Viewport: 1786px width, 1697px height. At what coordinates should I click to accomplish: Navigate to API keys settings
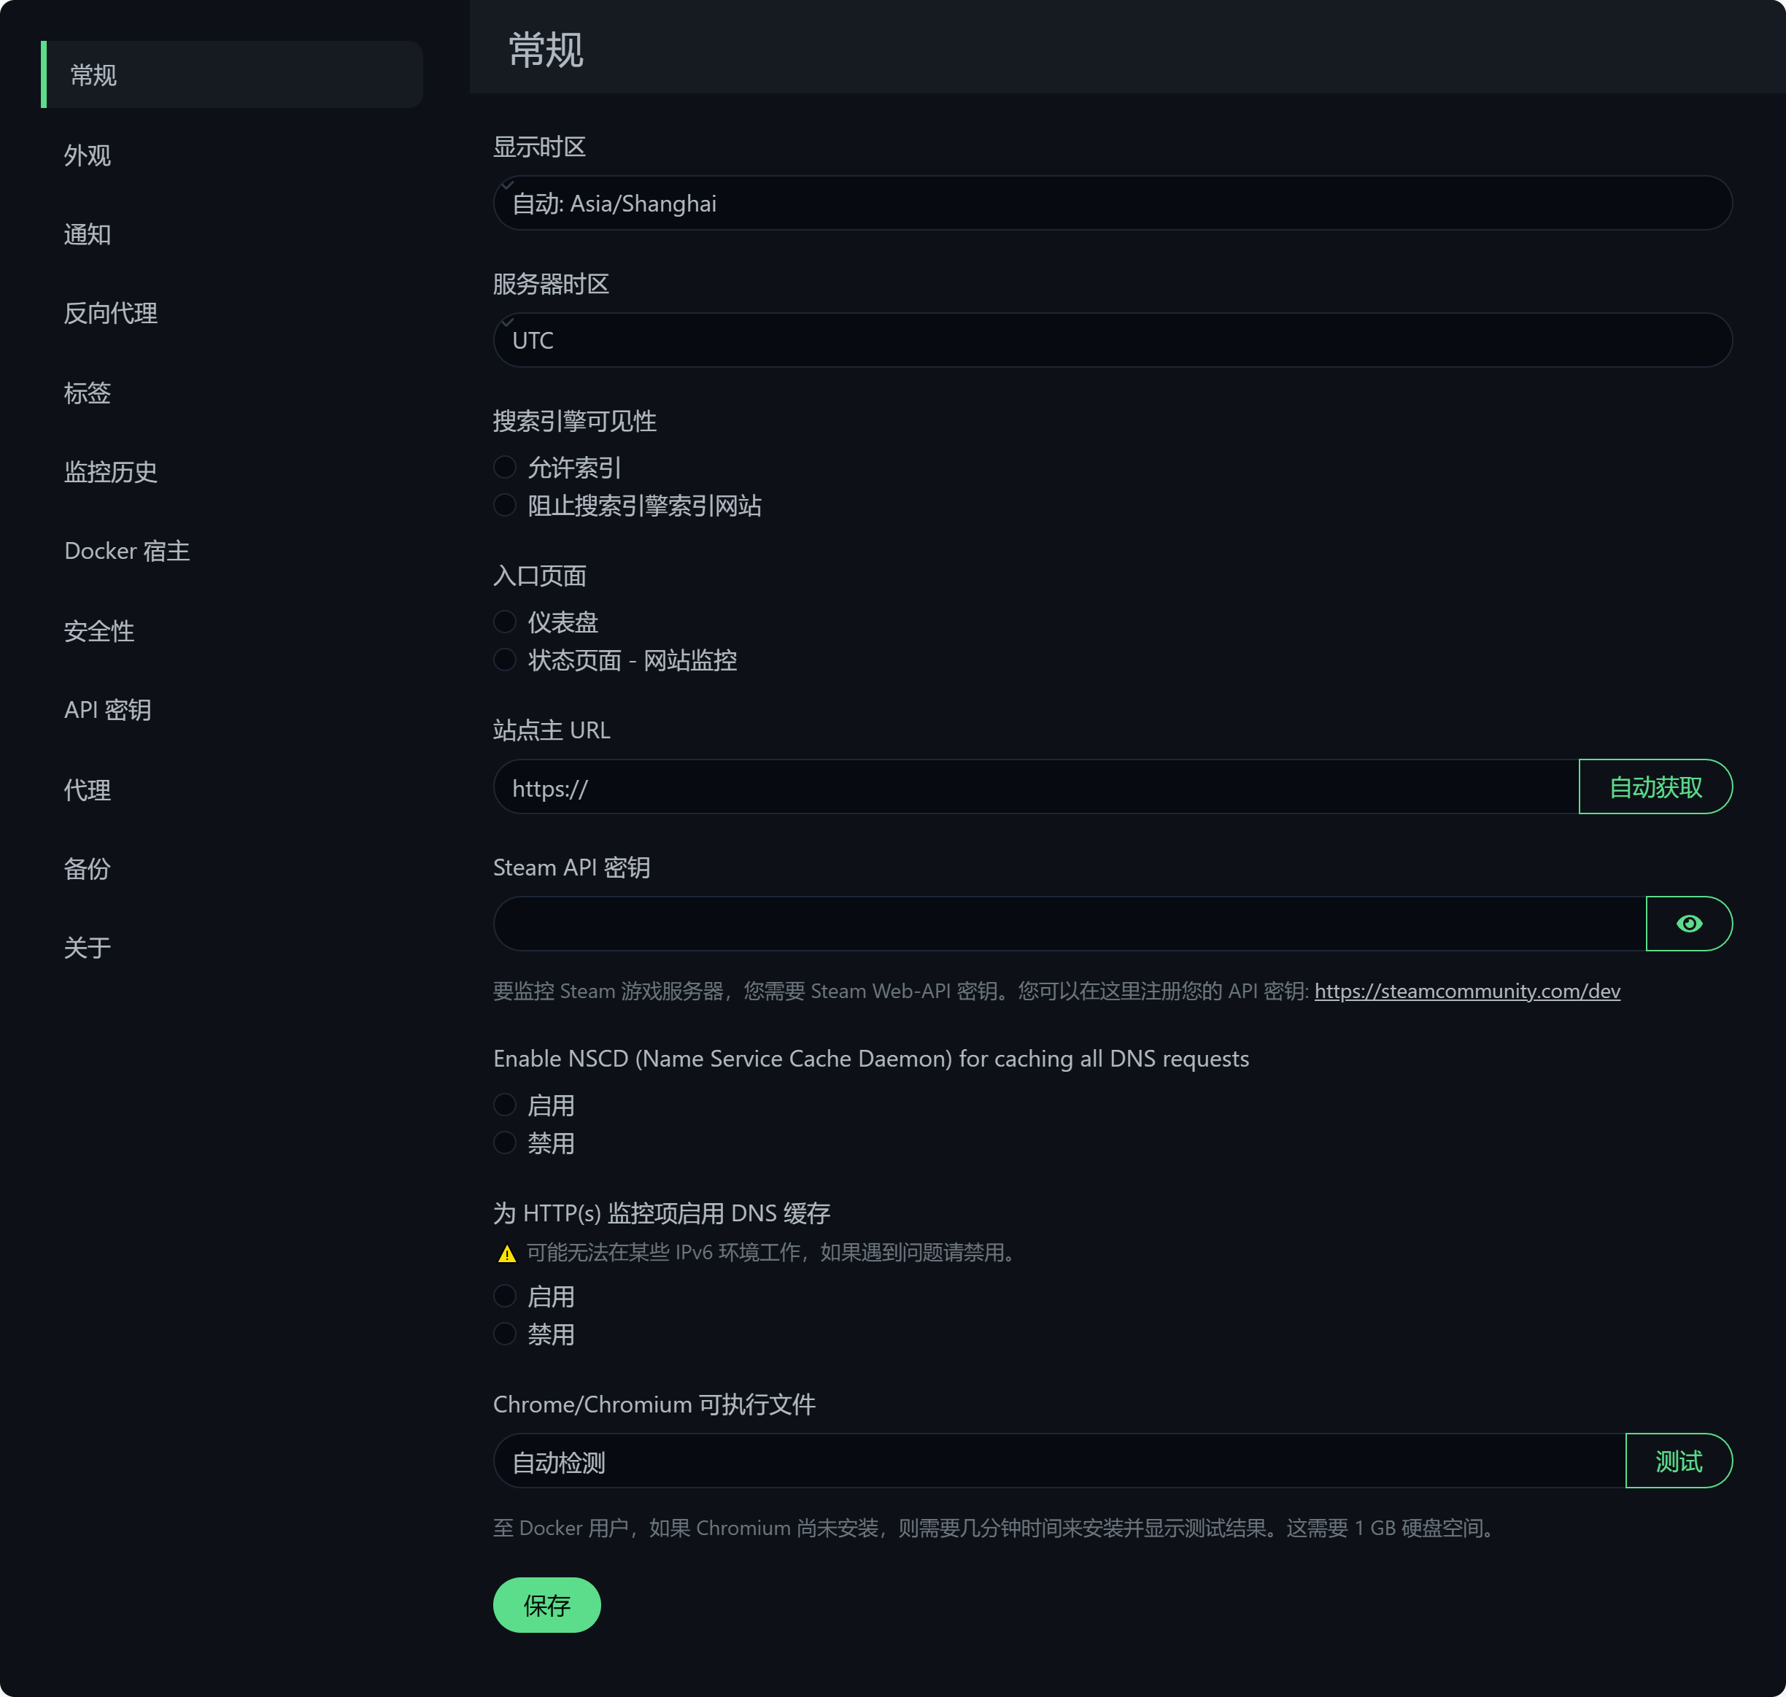(x=108, y=710)
